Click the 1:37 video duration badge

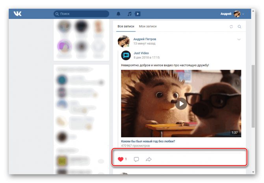coord(234,133)
